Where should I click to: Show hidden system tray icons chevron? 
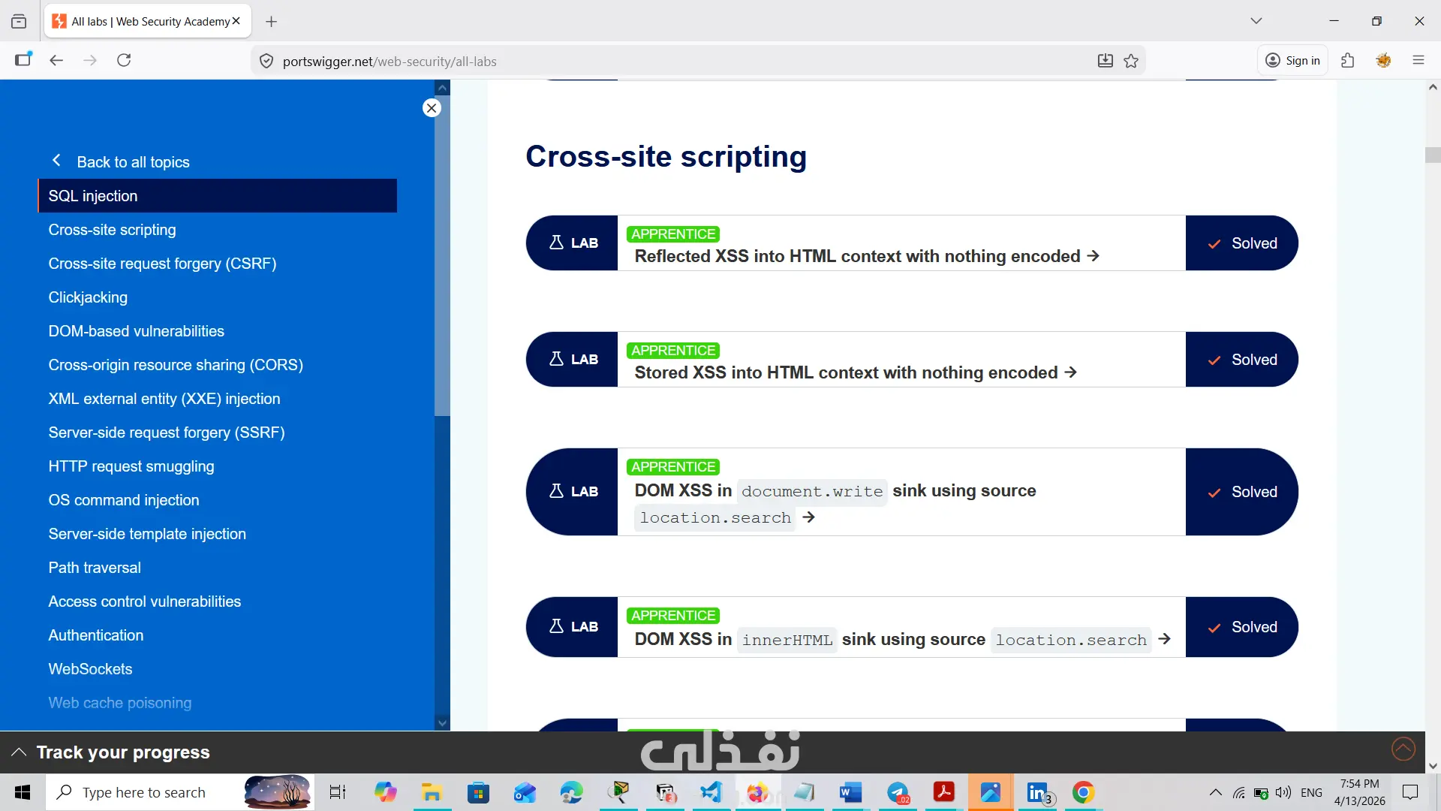click(1215, 792)
